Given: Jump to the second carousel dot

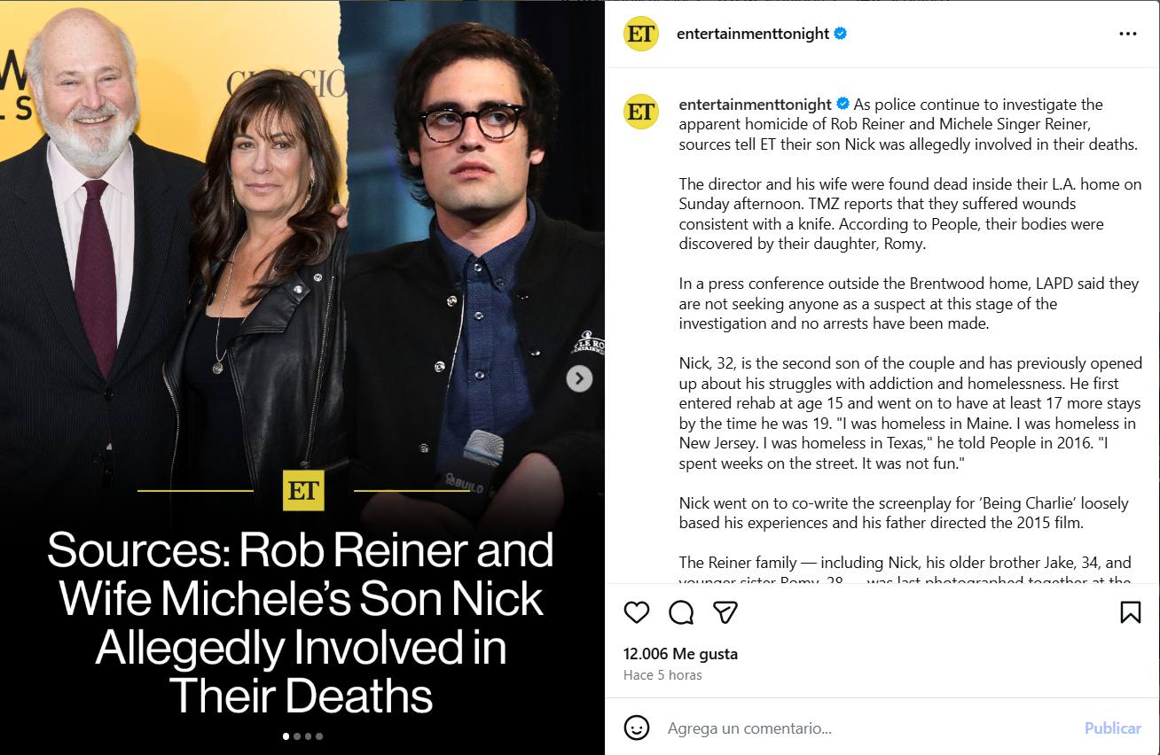Looking at the screenshot, I should [297, 736].
